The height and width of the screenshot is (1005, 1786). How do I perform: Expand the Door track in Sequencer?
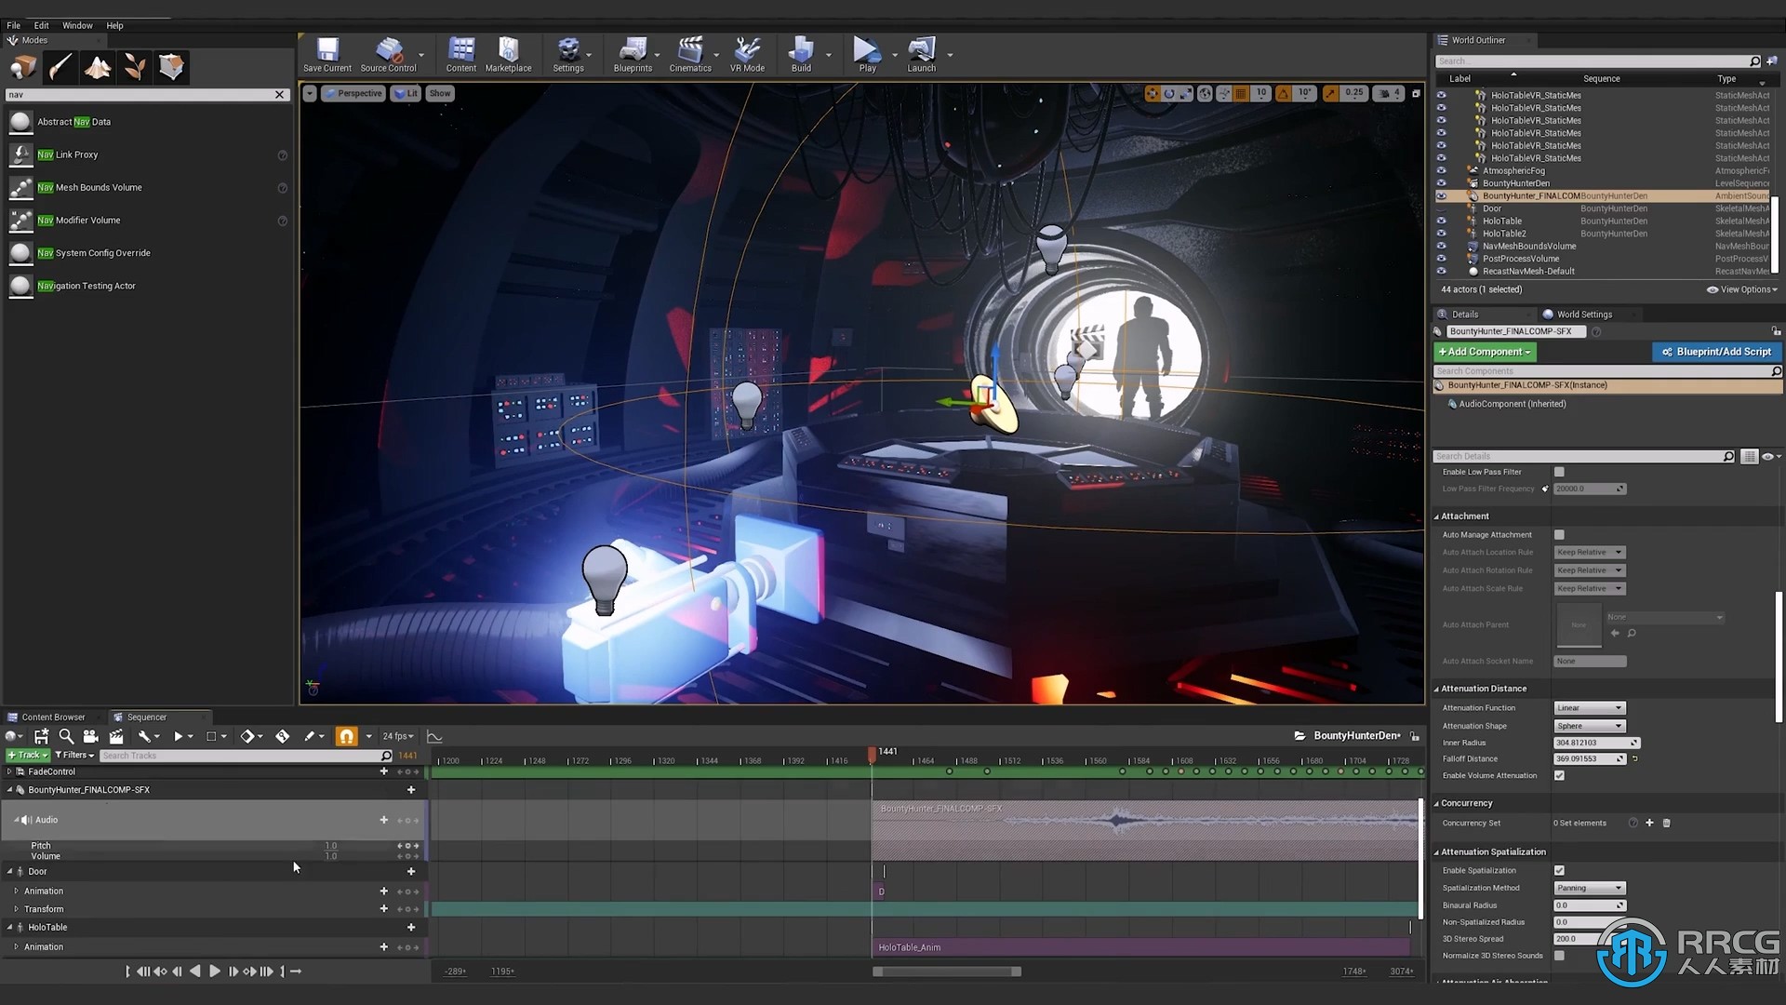[12, 871]
